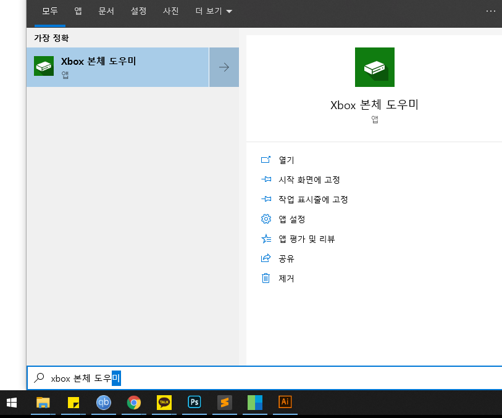Screen dimensions: 502x418
Task: Click the trash icon beside 제거
Action: pos(266,278)
